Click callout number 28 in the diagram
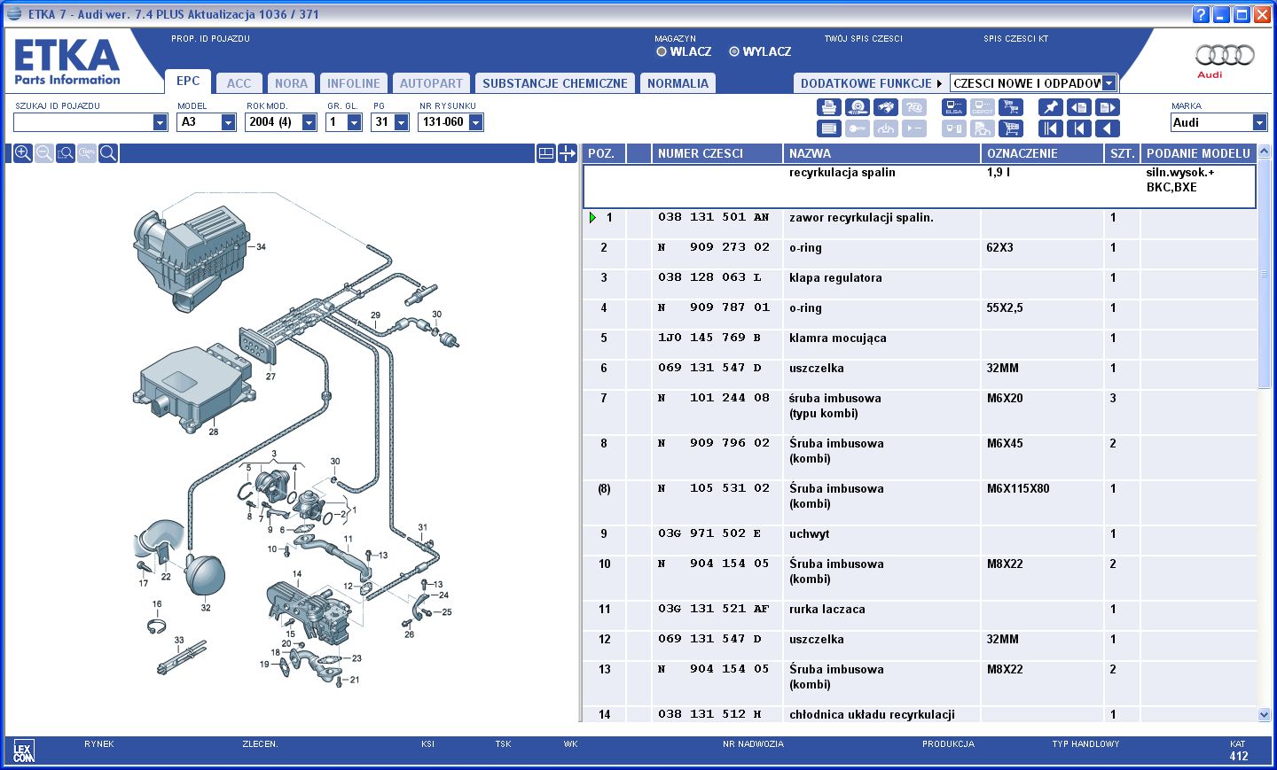This screenshot has height=770, width=1277. pos(213,432)
